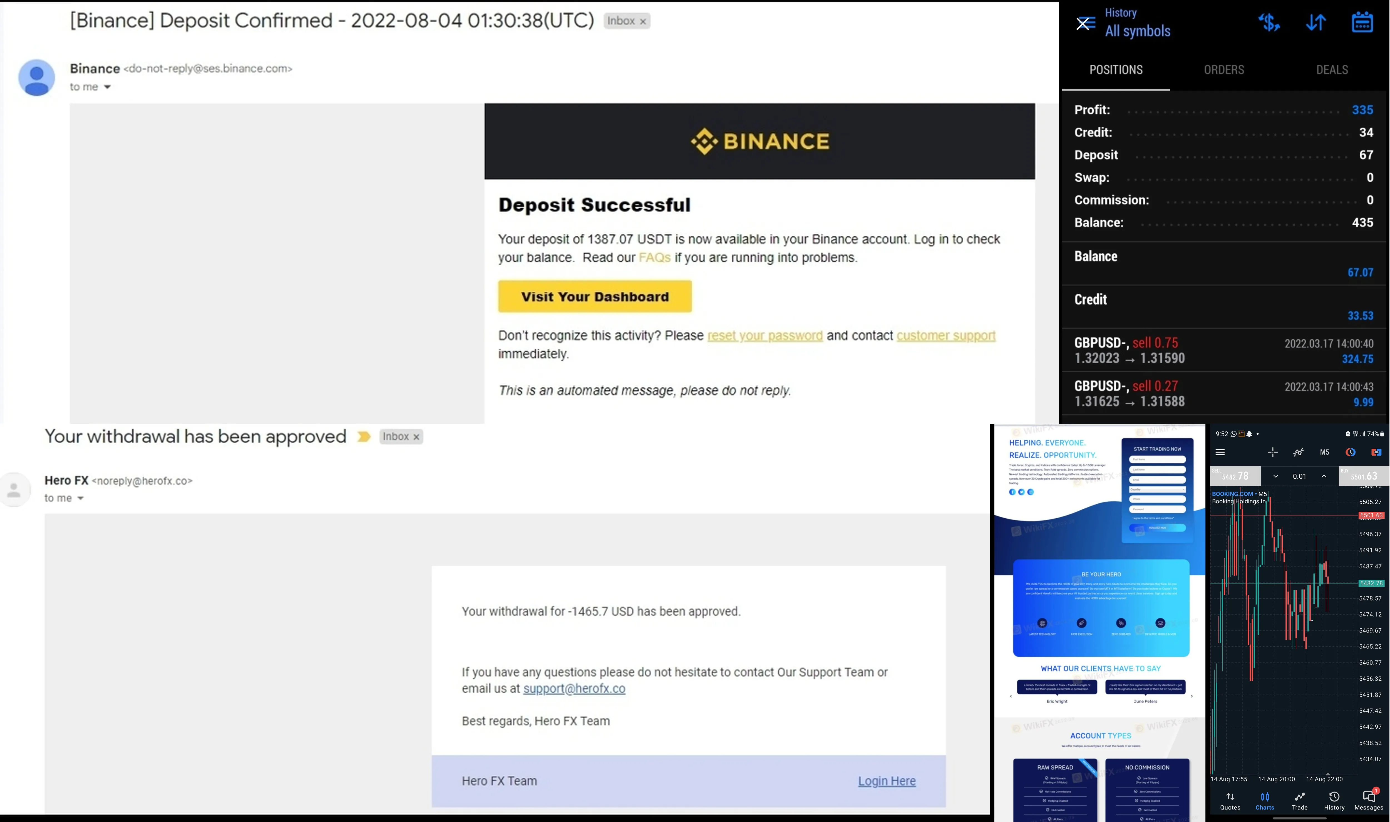Go to Charts in bottom navigation
The height and width of the screenshot is (822, 1390).
[1265, 801]
